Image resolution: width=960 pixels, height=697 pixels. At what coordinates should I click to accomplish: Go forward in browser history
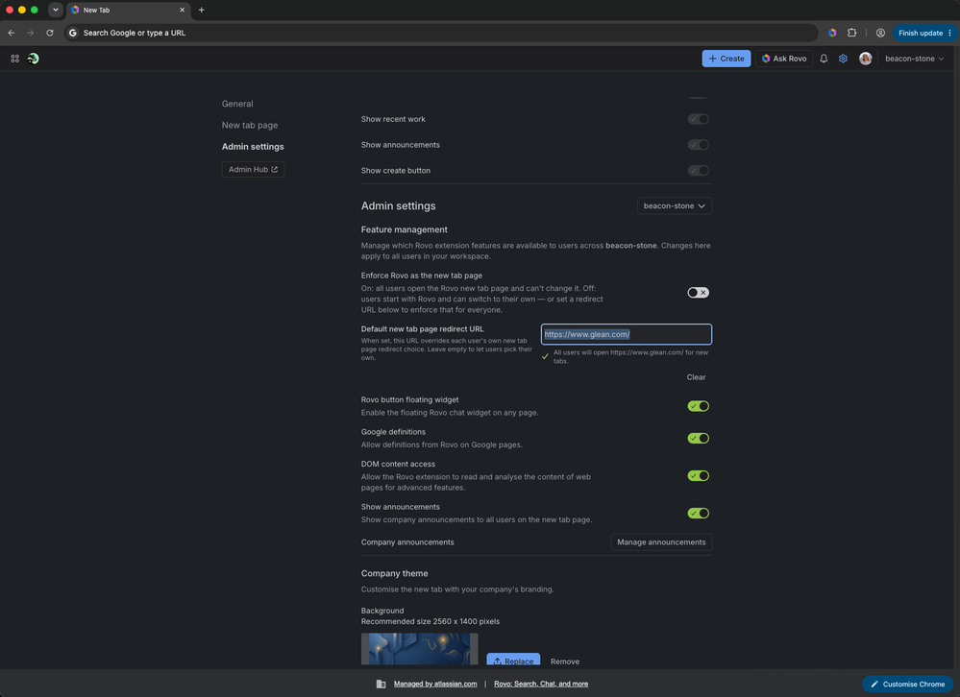(x=30, y=33)
